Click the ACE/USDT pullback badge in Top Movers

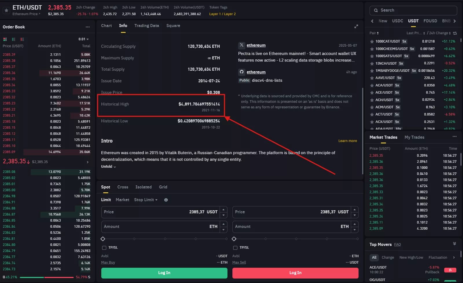(x=450, y=270)
